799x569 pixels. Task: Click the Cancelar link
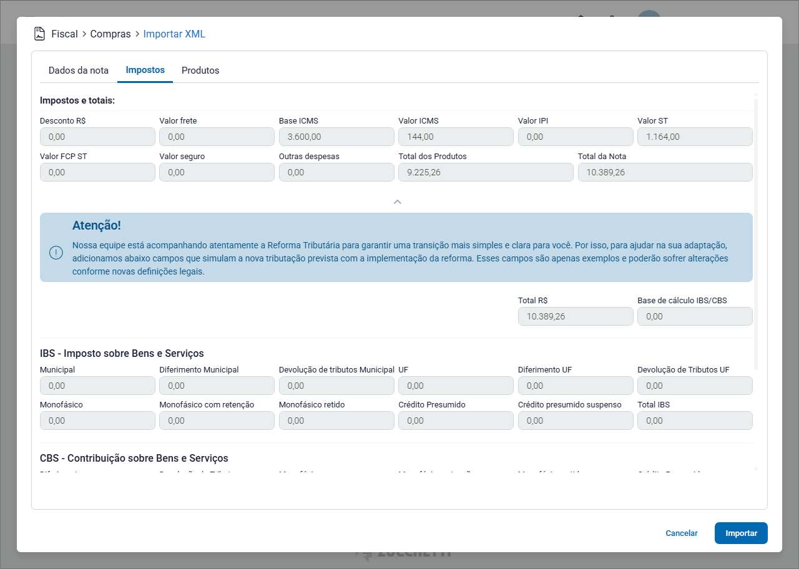coord(682,533)
